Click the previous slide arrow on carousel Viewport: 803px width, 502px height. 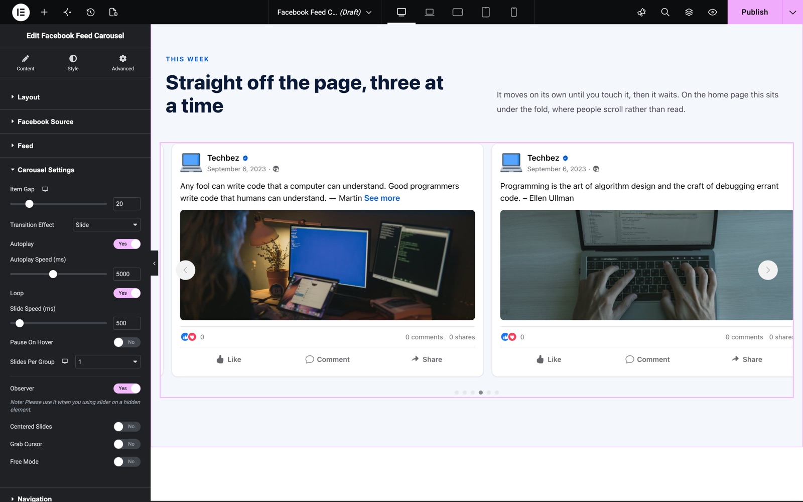point(186,270)
